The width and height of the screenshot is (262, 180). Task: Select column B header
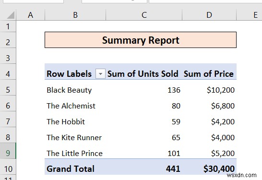point(75,15)
